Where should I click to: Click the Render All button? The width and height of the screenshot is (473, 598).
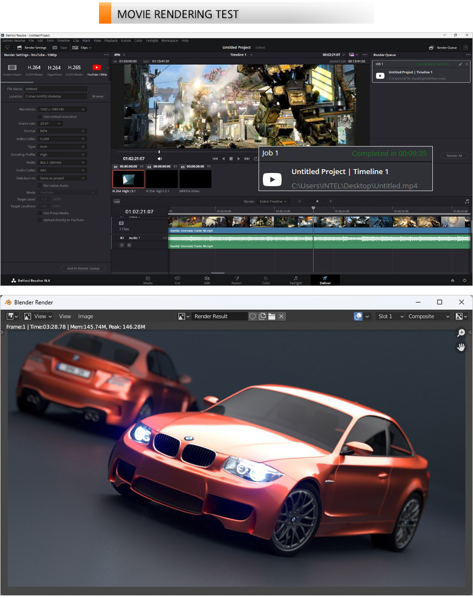[454, 155]
